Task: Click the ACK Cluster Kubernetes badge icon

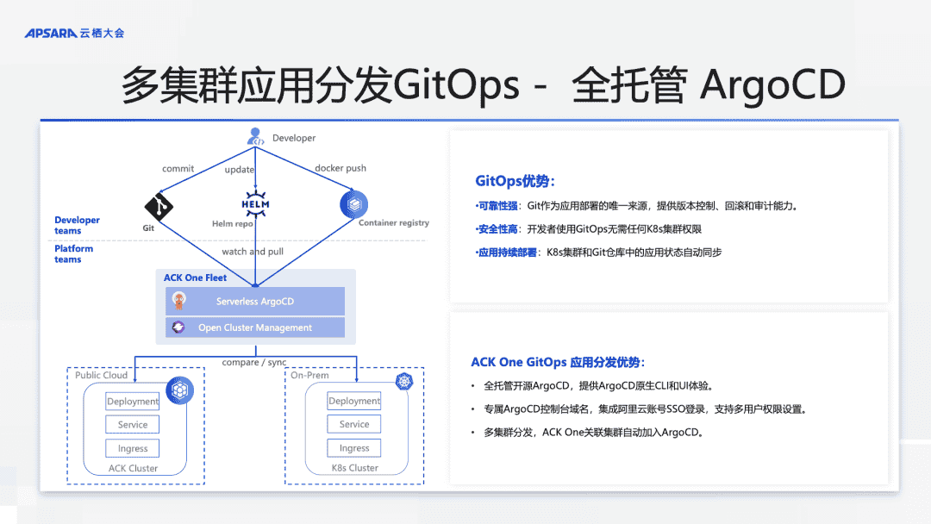Action: coord(180,390)
